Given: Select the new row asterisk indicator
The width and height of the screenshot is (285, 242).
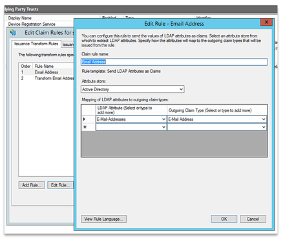Looking at the screenshot, I should [85, 127].
